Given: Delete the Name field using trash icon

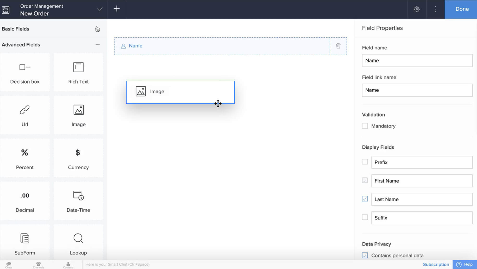Looking at the screenshot, I should [338, 46].
